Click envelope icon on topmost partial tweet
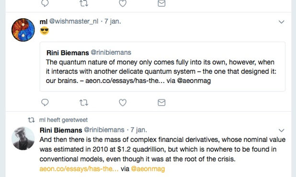Image resolution: width=296 pixels, height=177 pixels. tap(161, 3)
